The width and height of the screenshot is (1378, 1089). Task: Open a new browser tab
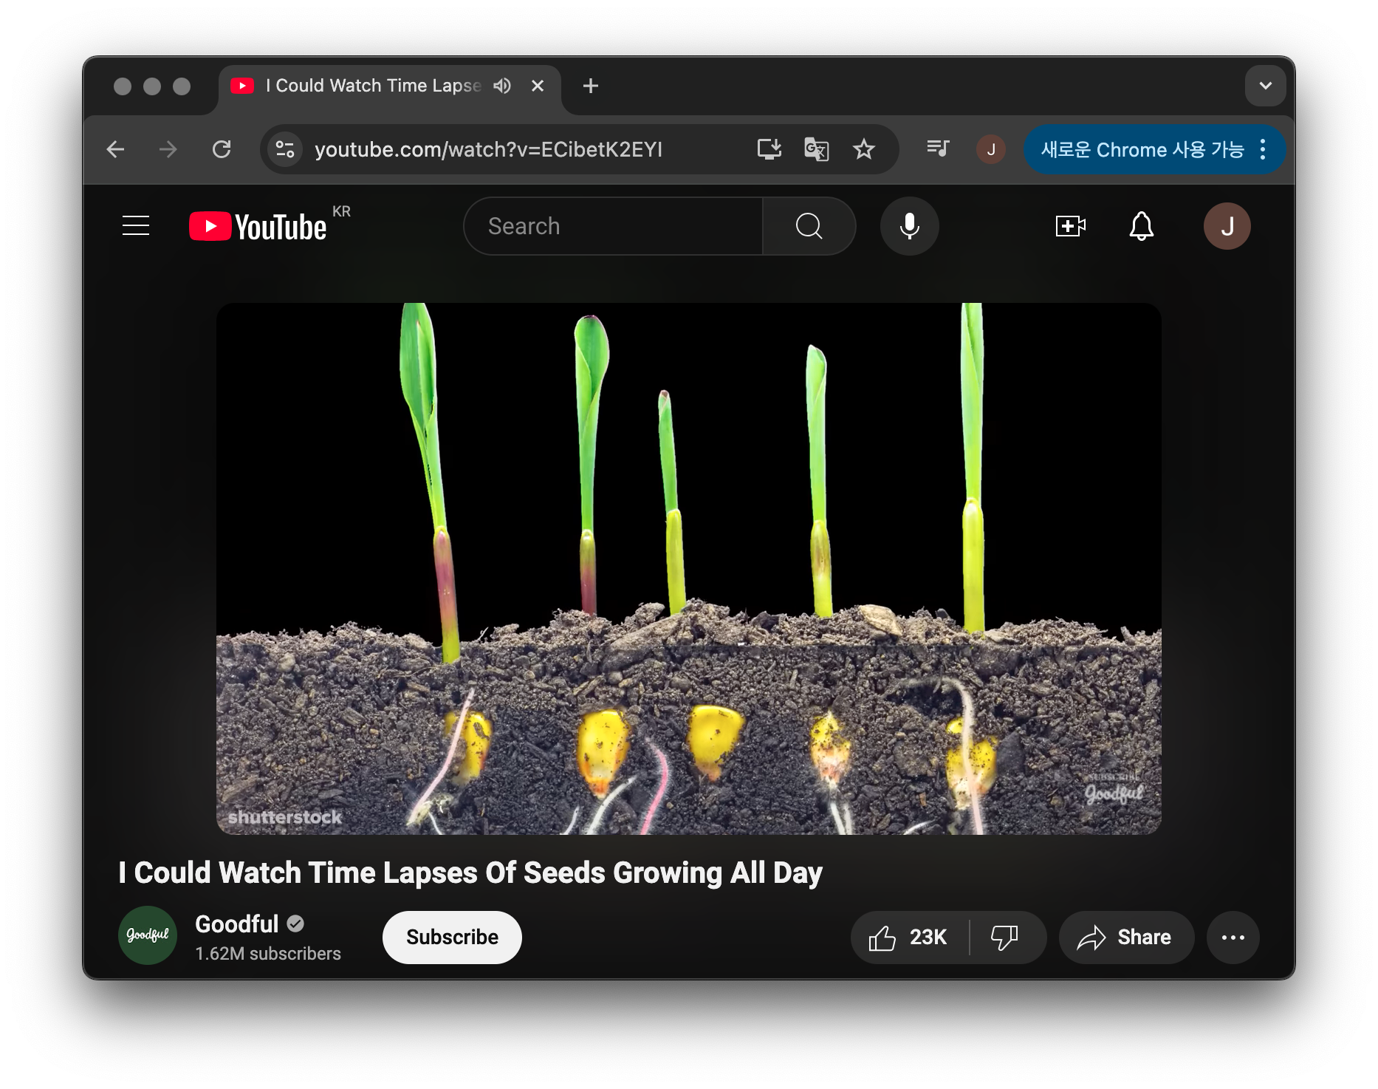tap(590, 86)
